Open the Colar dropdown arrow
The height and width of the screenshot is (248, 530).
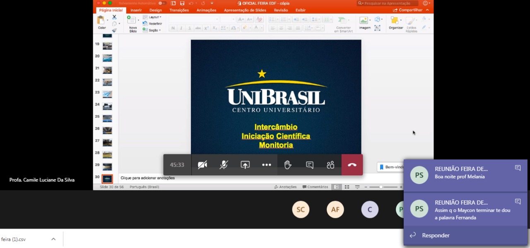pyautogui.click(x=107, y=20)
